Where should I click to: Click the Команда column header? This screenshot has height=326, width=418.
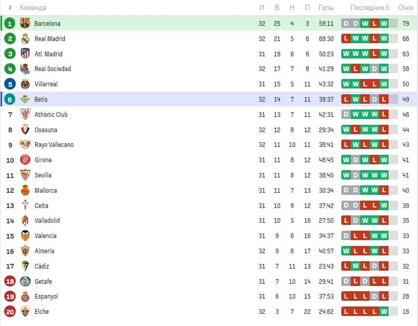click(33, 7)
